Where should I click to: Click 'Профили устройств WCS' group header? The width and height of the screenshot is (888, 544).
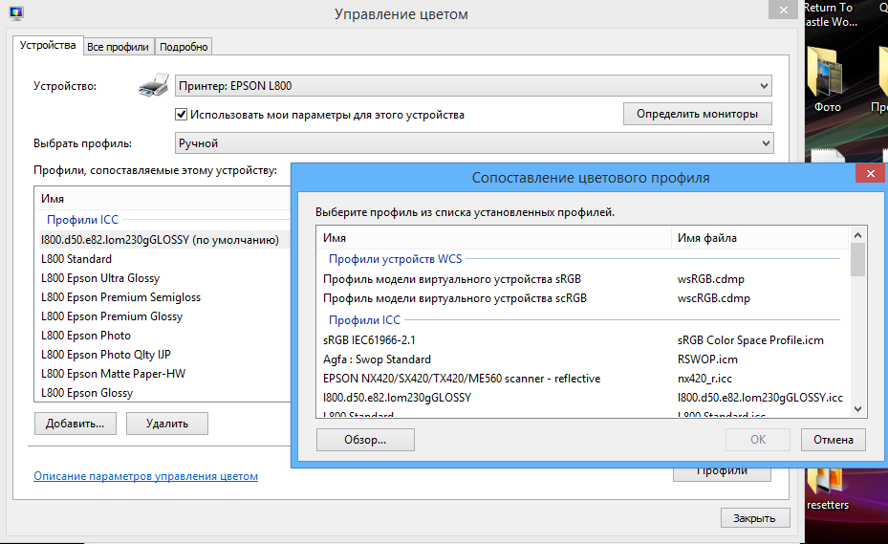(x=396, y=259)
